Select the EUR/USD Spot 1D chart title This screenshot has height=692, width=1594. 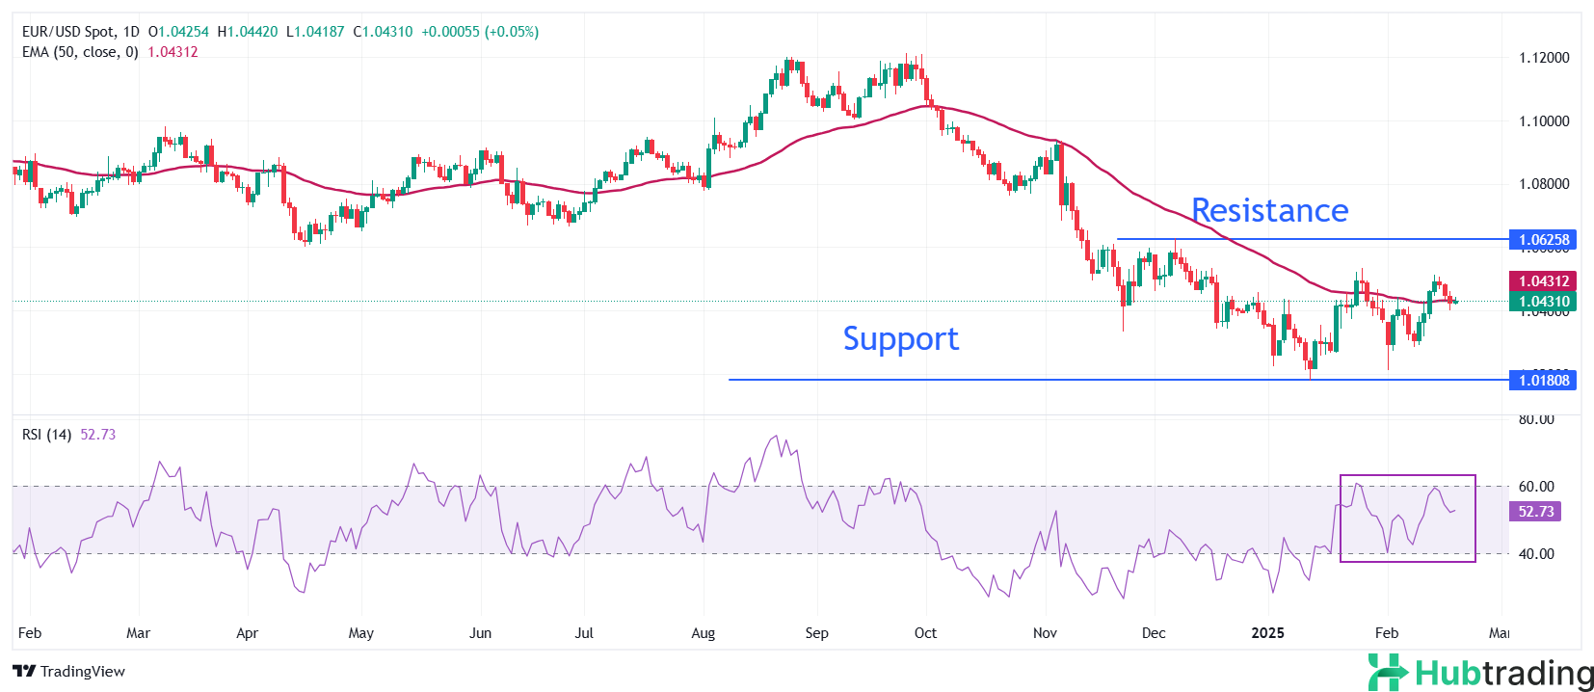pyautogui.click(x=81, y=32)
